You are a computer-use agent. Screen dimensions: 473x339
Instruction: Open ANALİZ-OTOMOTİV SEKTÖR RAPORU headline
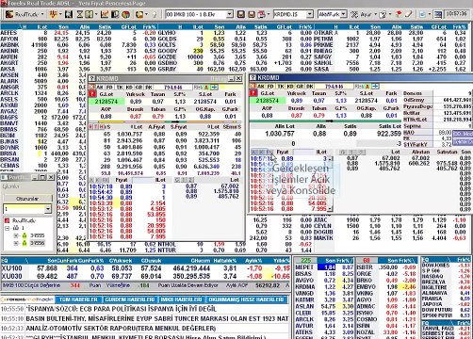121,329
